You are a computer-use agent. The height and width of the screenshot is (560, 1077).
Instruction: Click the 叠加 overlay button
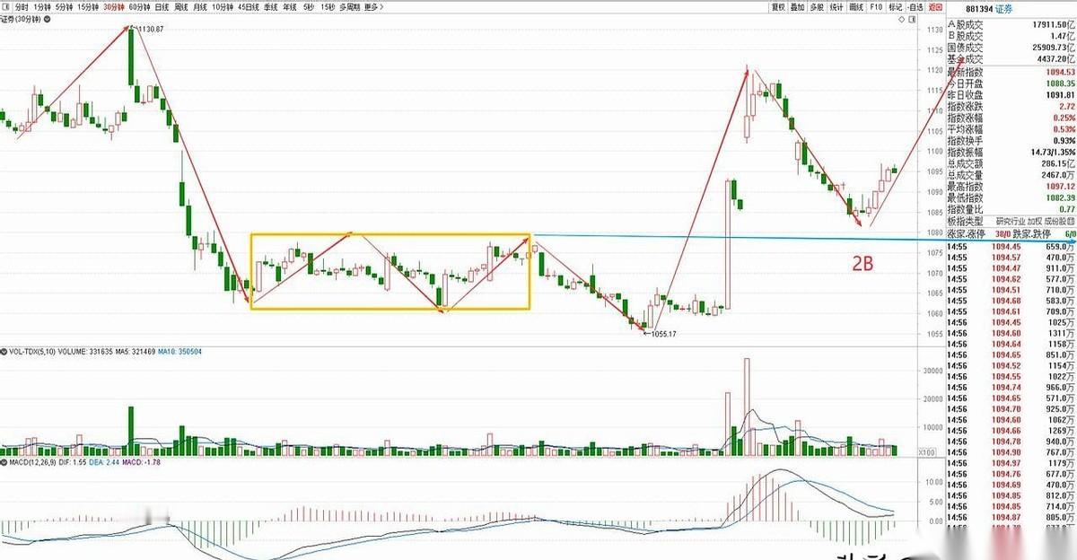[x=797, y=7]
